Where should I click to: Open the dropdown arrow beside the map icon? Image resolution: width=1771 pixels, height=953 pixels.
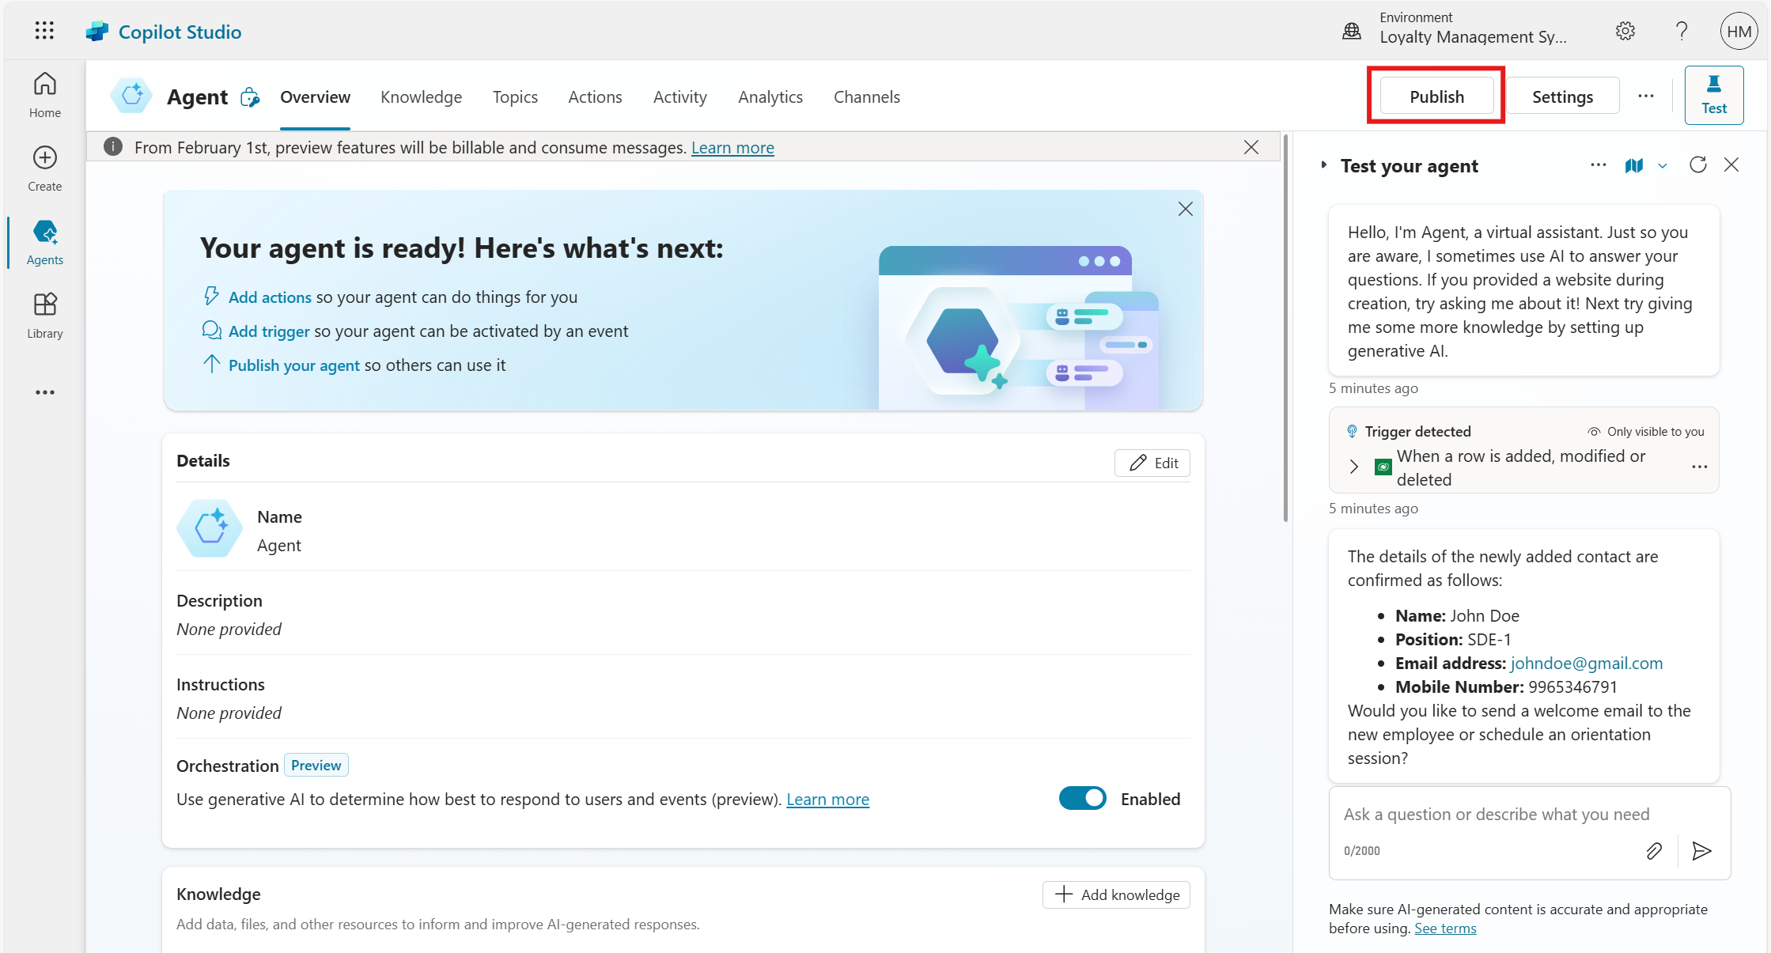1663,165
